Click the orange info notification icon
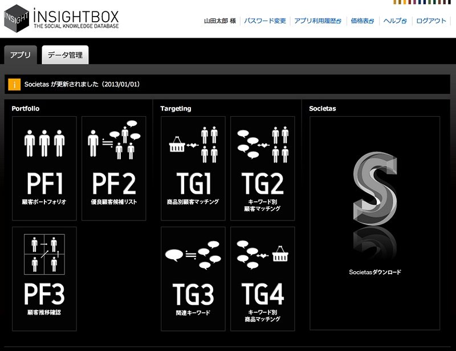Image resolution: width=456 pixels, height=351 pixels. (x=14, y=85)
